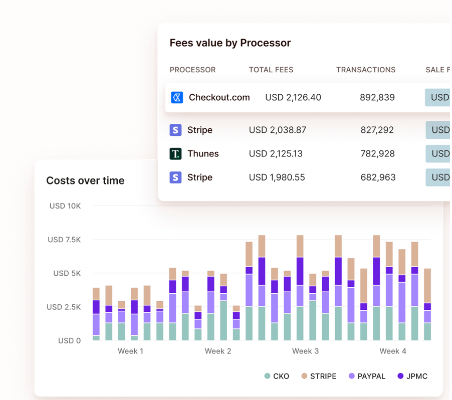452x400 pixels.
Task: Select the PAYPAL legend color dot
Action: pos(351,376)
